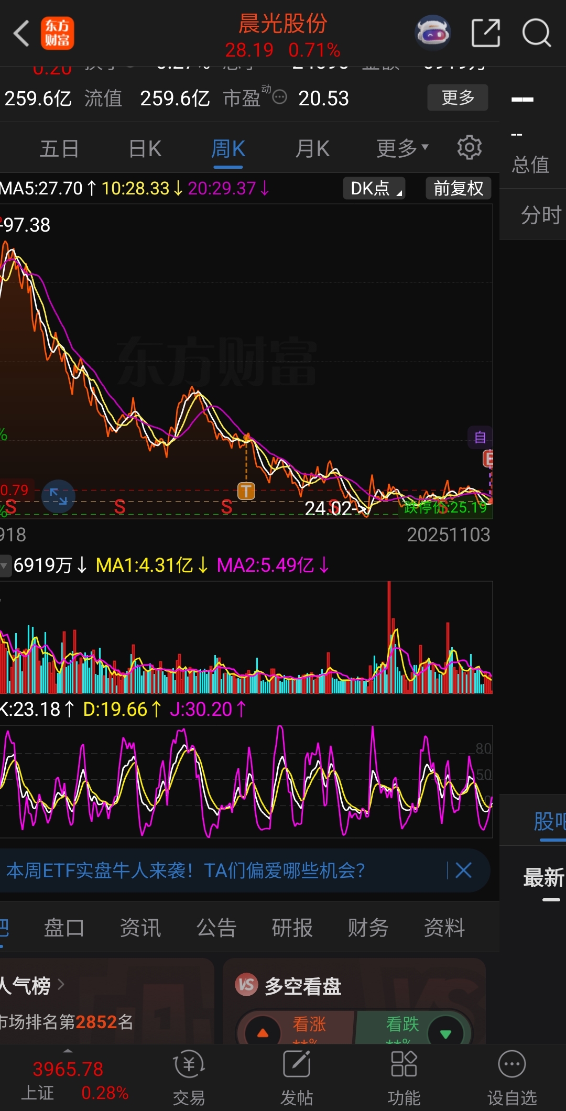Tap the fullscreen expand chart icon

(58, 496)
